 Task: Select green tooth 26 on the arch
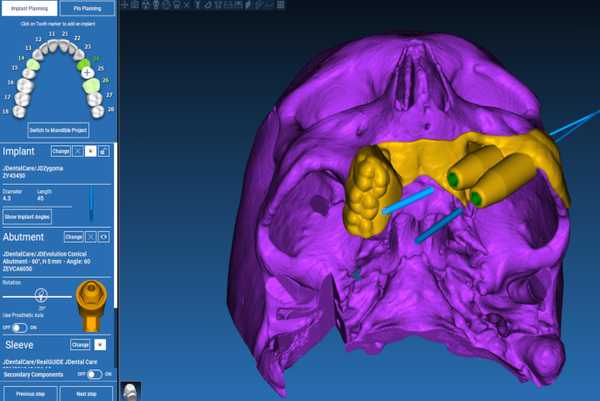tap(91, 86)
